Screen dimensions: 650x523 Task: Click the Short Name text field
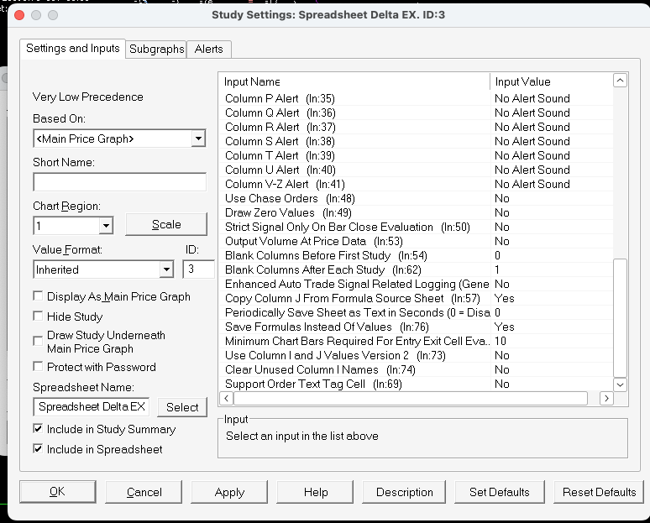pos(119,182)
